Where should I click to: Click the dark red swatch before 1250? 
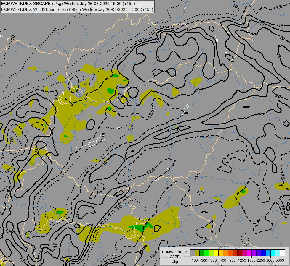coord(240,253)
